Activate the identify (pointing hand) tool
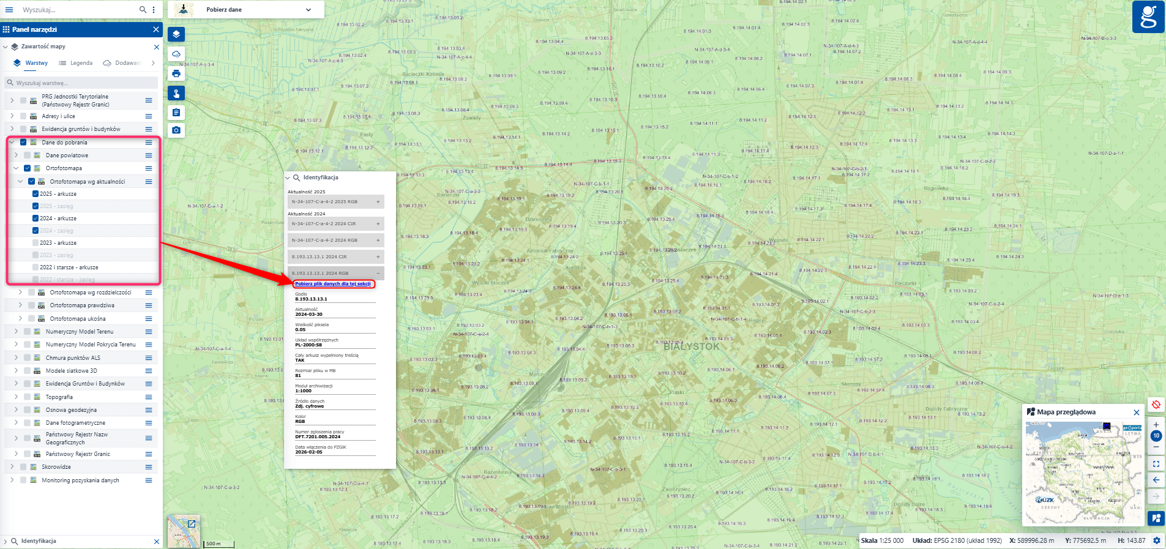 (176, 93)
